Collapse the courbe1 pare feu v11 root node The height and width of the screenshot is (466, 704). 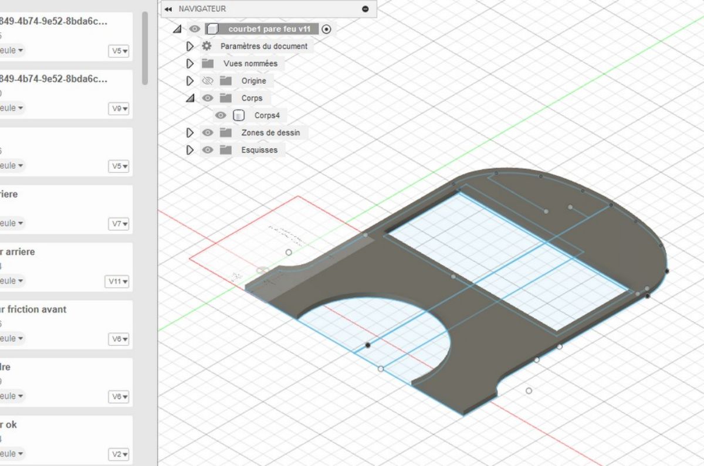click(x=177, y=29)
